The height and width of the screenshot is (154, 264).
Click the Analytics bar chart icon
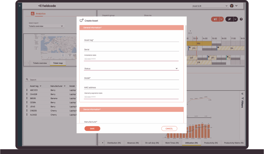(x=32, y=14)
